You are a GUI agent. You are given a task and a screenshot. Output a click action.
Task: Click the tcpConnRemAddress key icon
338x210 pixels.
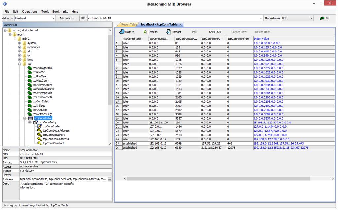[39, 139]
